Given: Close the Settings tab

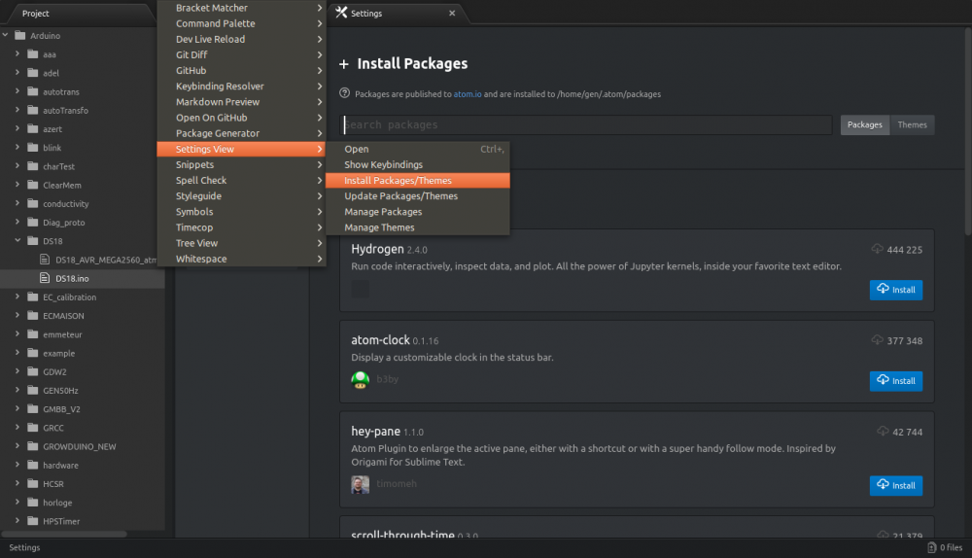Looking at the screenshot, I should [x=452, y=13].
